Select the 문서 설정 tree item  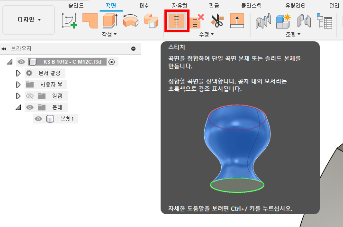point(49,73)
